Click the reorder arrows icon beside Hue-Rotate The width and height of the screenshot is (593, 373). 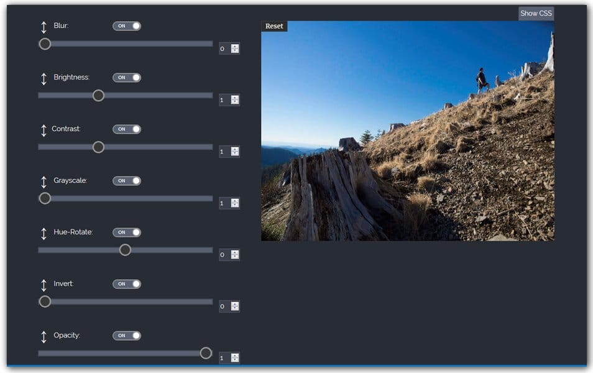click(x=43, y=232)
